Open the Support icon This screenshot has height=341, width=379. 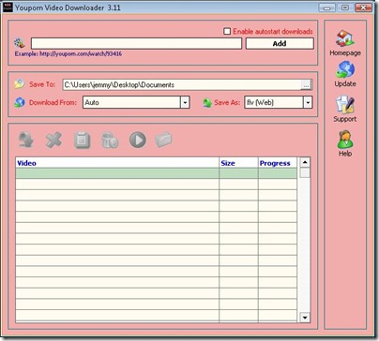pos(345,105)
